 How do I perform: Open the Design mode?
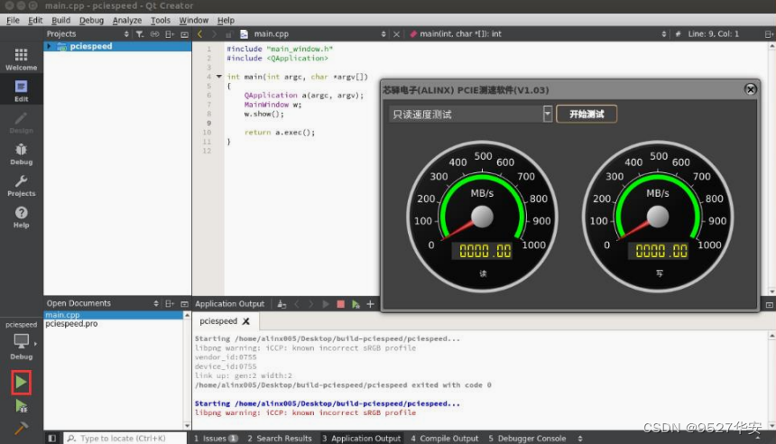[x=21, y=123]
